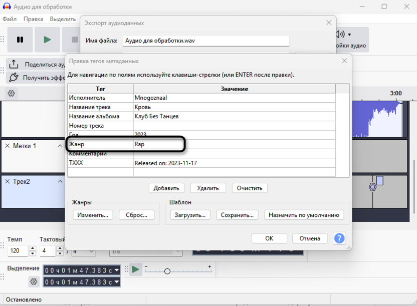Screen dimensions: 417x306
Task: Click the selection toolbar gear icon
Action: pyautogui.click(x=33, y=281)
